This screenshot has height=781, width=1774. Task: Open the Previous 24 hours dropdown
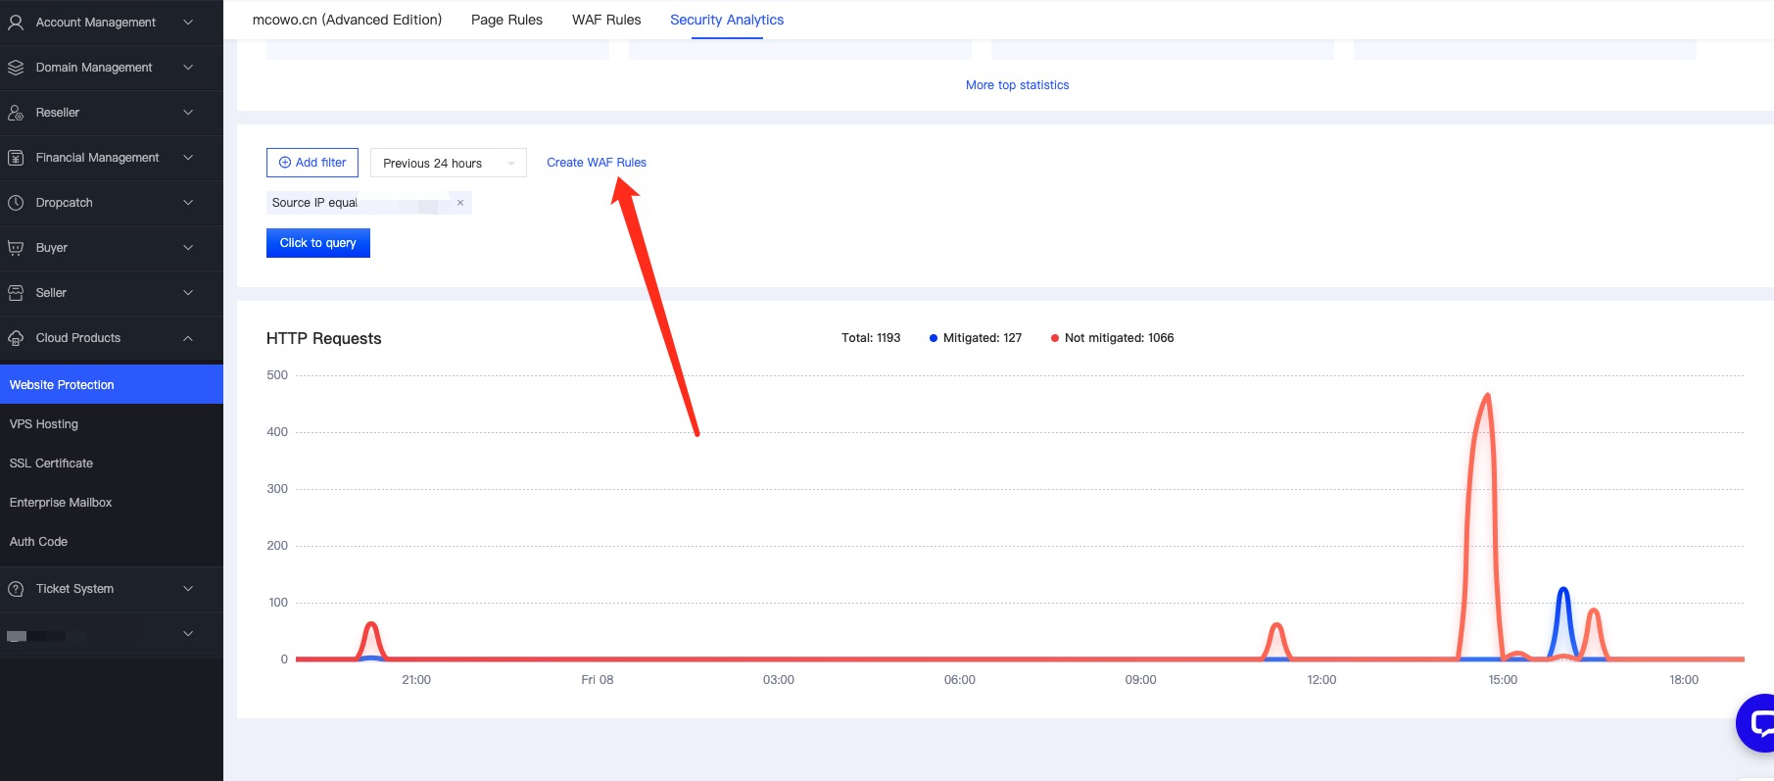[448, 164]
